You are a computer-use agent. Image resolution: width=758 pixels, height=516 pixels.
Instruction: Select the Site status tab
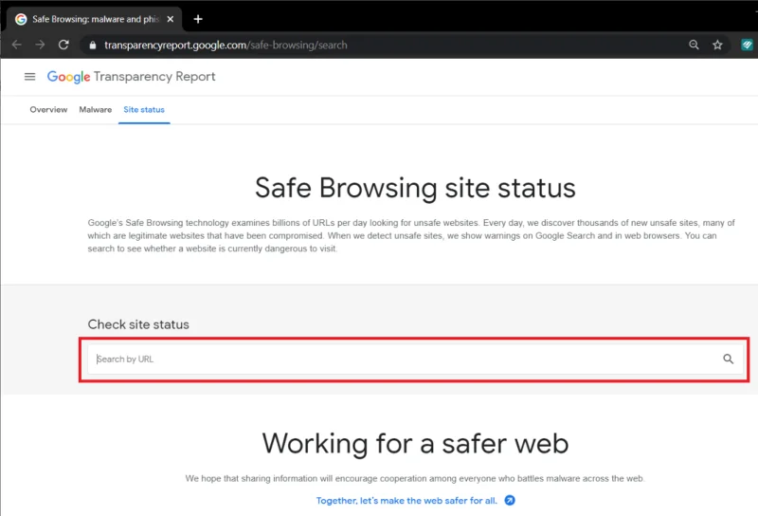pyautogui.click(x=144, y=109)
